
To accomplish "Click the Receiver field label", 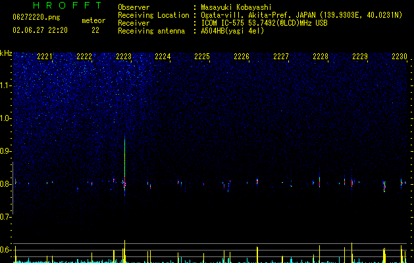I will coord(134,23).
